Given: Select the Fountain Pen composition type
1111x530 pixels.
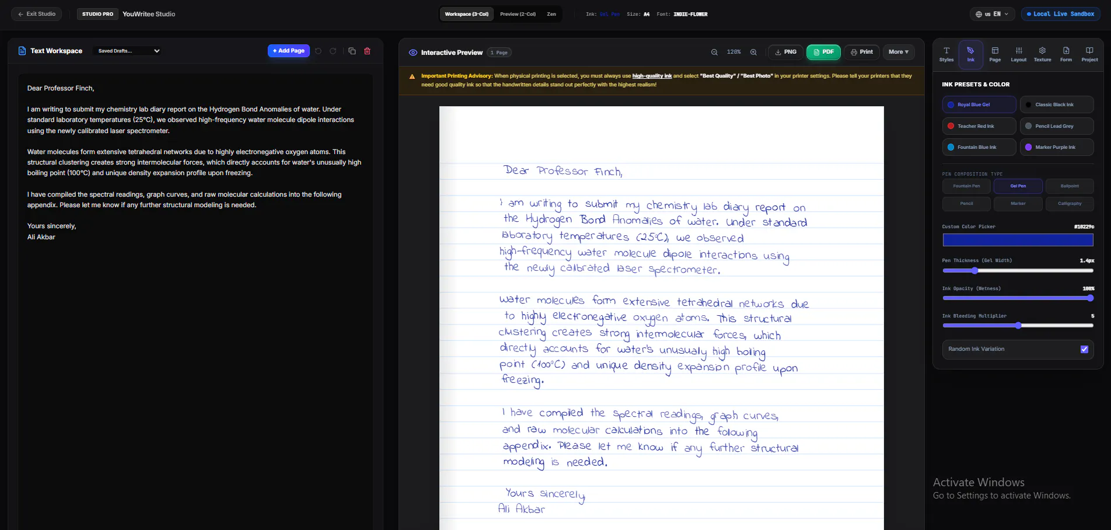Looking at the screenshot, I should click(x=966, y=186).
